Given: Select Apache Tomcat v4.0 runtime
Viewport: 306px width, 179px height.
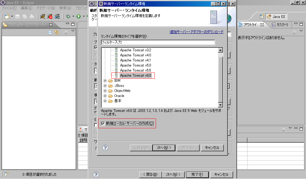Looking at the screenshot, I should point(135,55).
